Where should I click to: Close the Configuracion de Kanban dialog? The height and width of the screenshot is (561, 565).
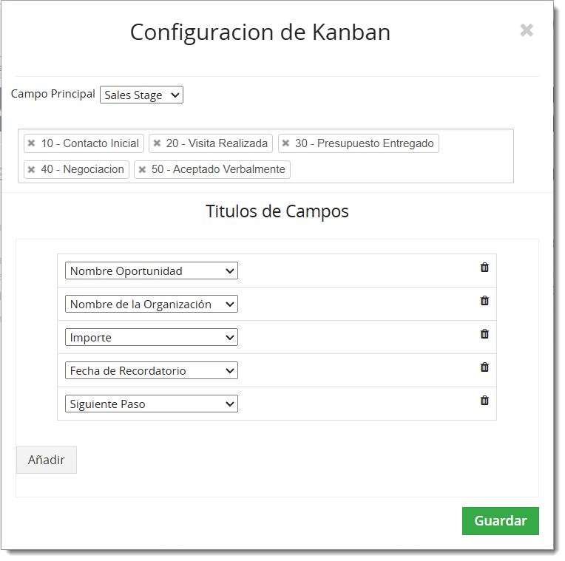click(x=527, y=30)
